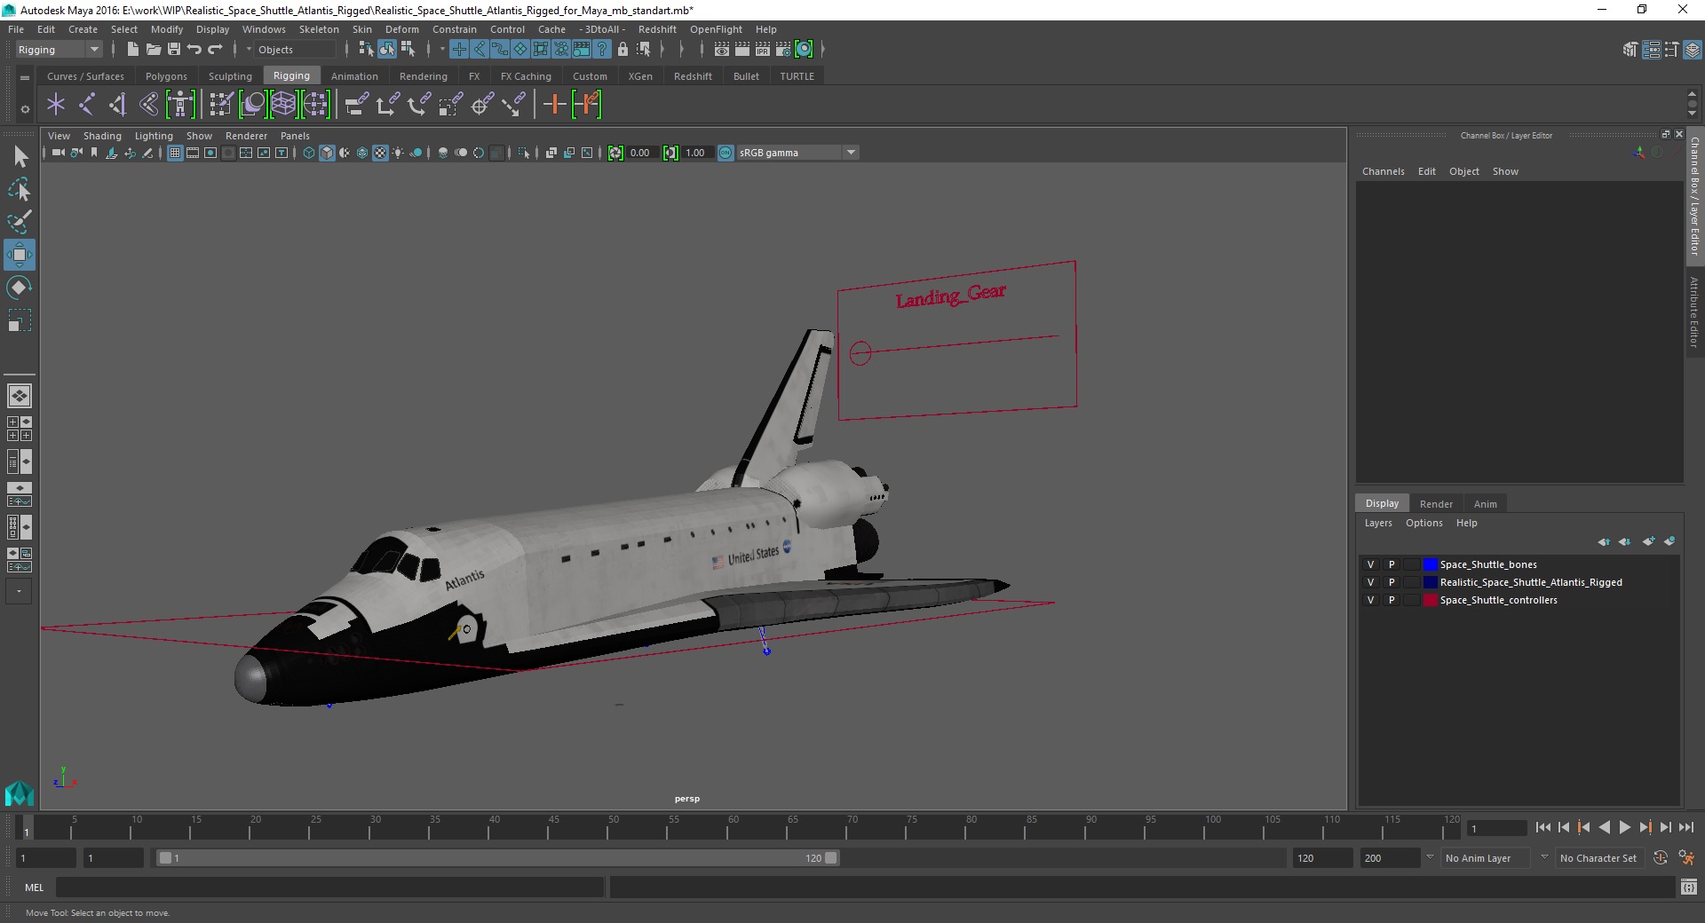1705x923 pixels.
Task: Click blue color swatch of Space_Shuttle_bones layer
Action: tap(1430, 564)
